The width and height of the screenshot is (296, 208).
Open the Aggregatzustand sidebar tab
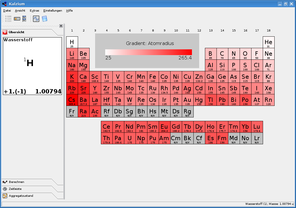(30, 196)
